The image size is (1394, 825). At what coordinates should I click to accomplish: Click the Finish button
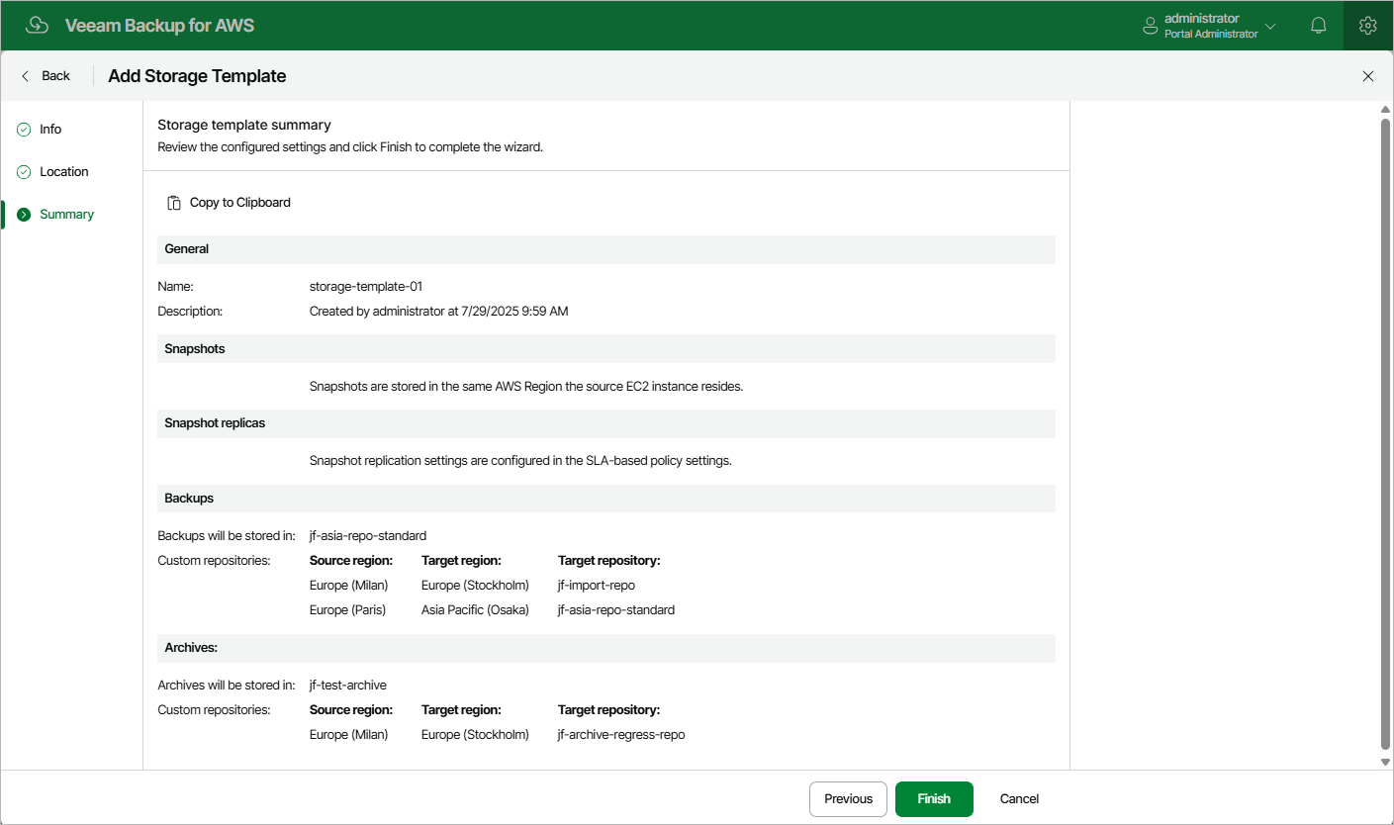pos(933,798)
